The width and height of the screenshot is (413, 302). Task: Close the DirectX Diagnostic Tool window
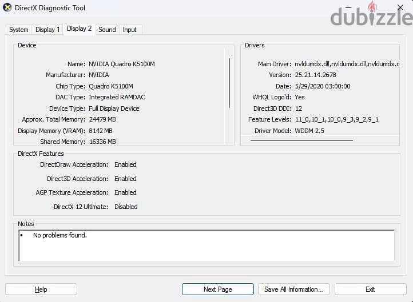coord(400,7)
